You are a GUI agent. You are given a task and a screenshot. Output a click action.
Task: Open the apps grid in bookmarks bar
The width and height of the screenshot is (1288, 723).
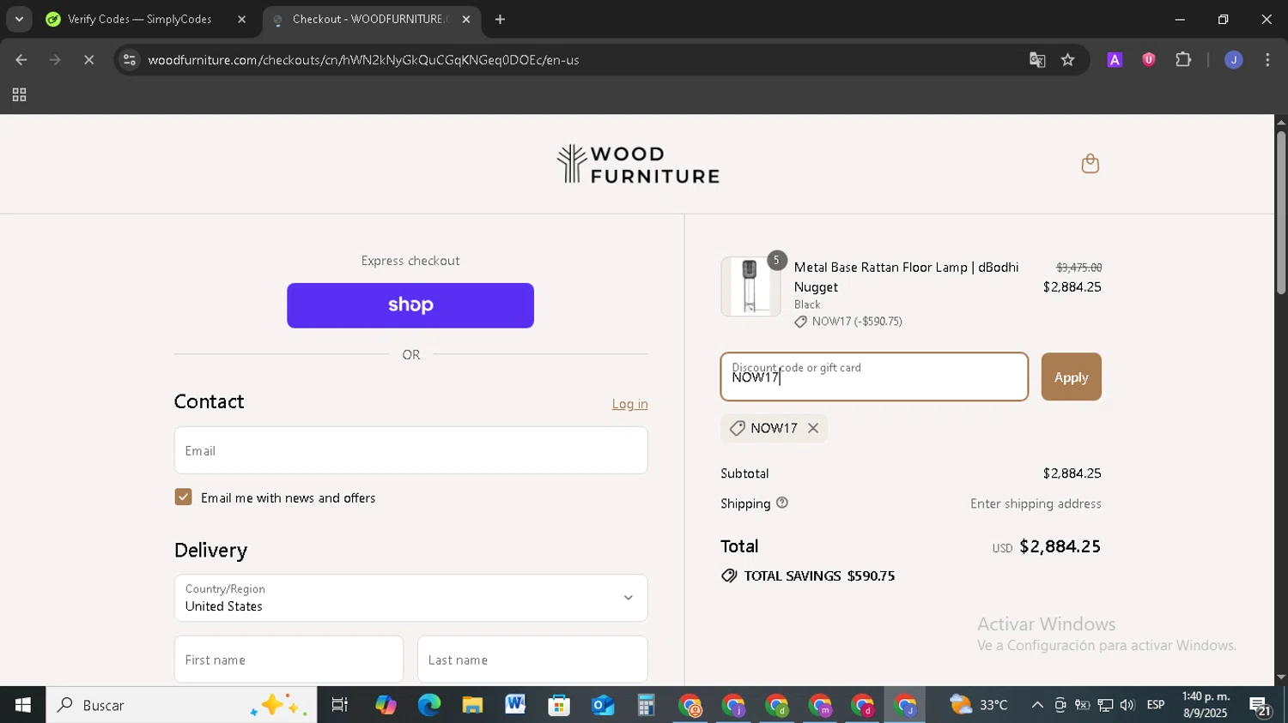point(19,95)
